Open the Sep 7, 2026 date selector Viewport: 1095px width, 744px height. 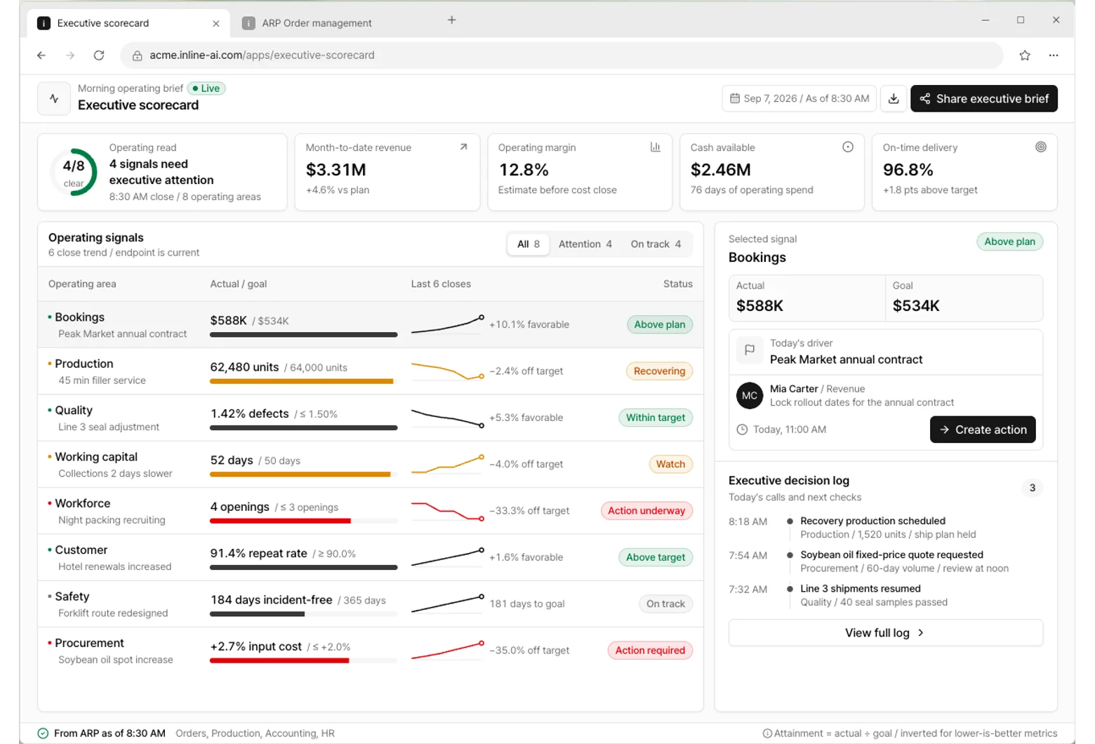click(799, 99)
